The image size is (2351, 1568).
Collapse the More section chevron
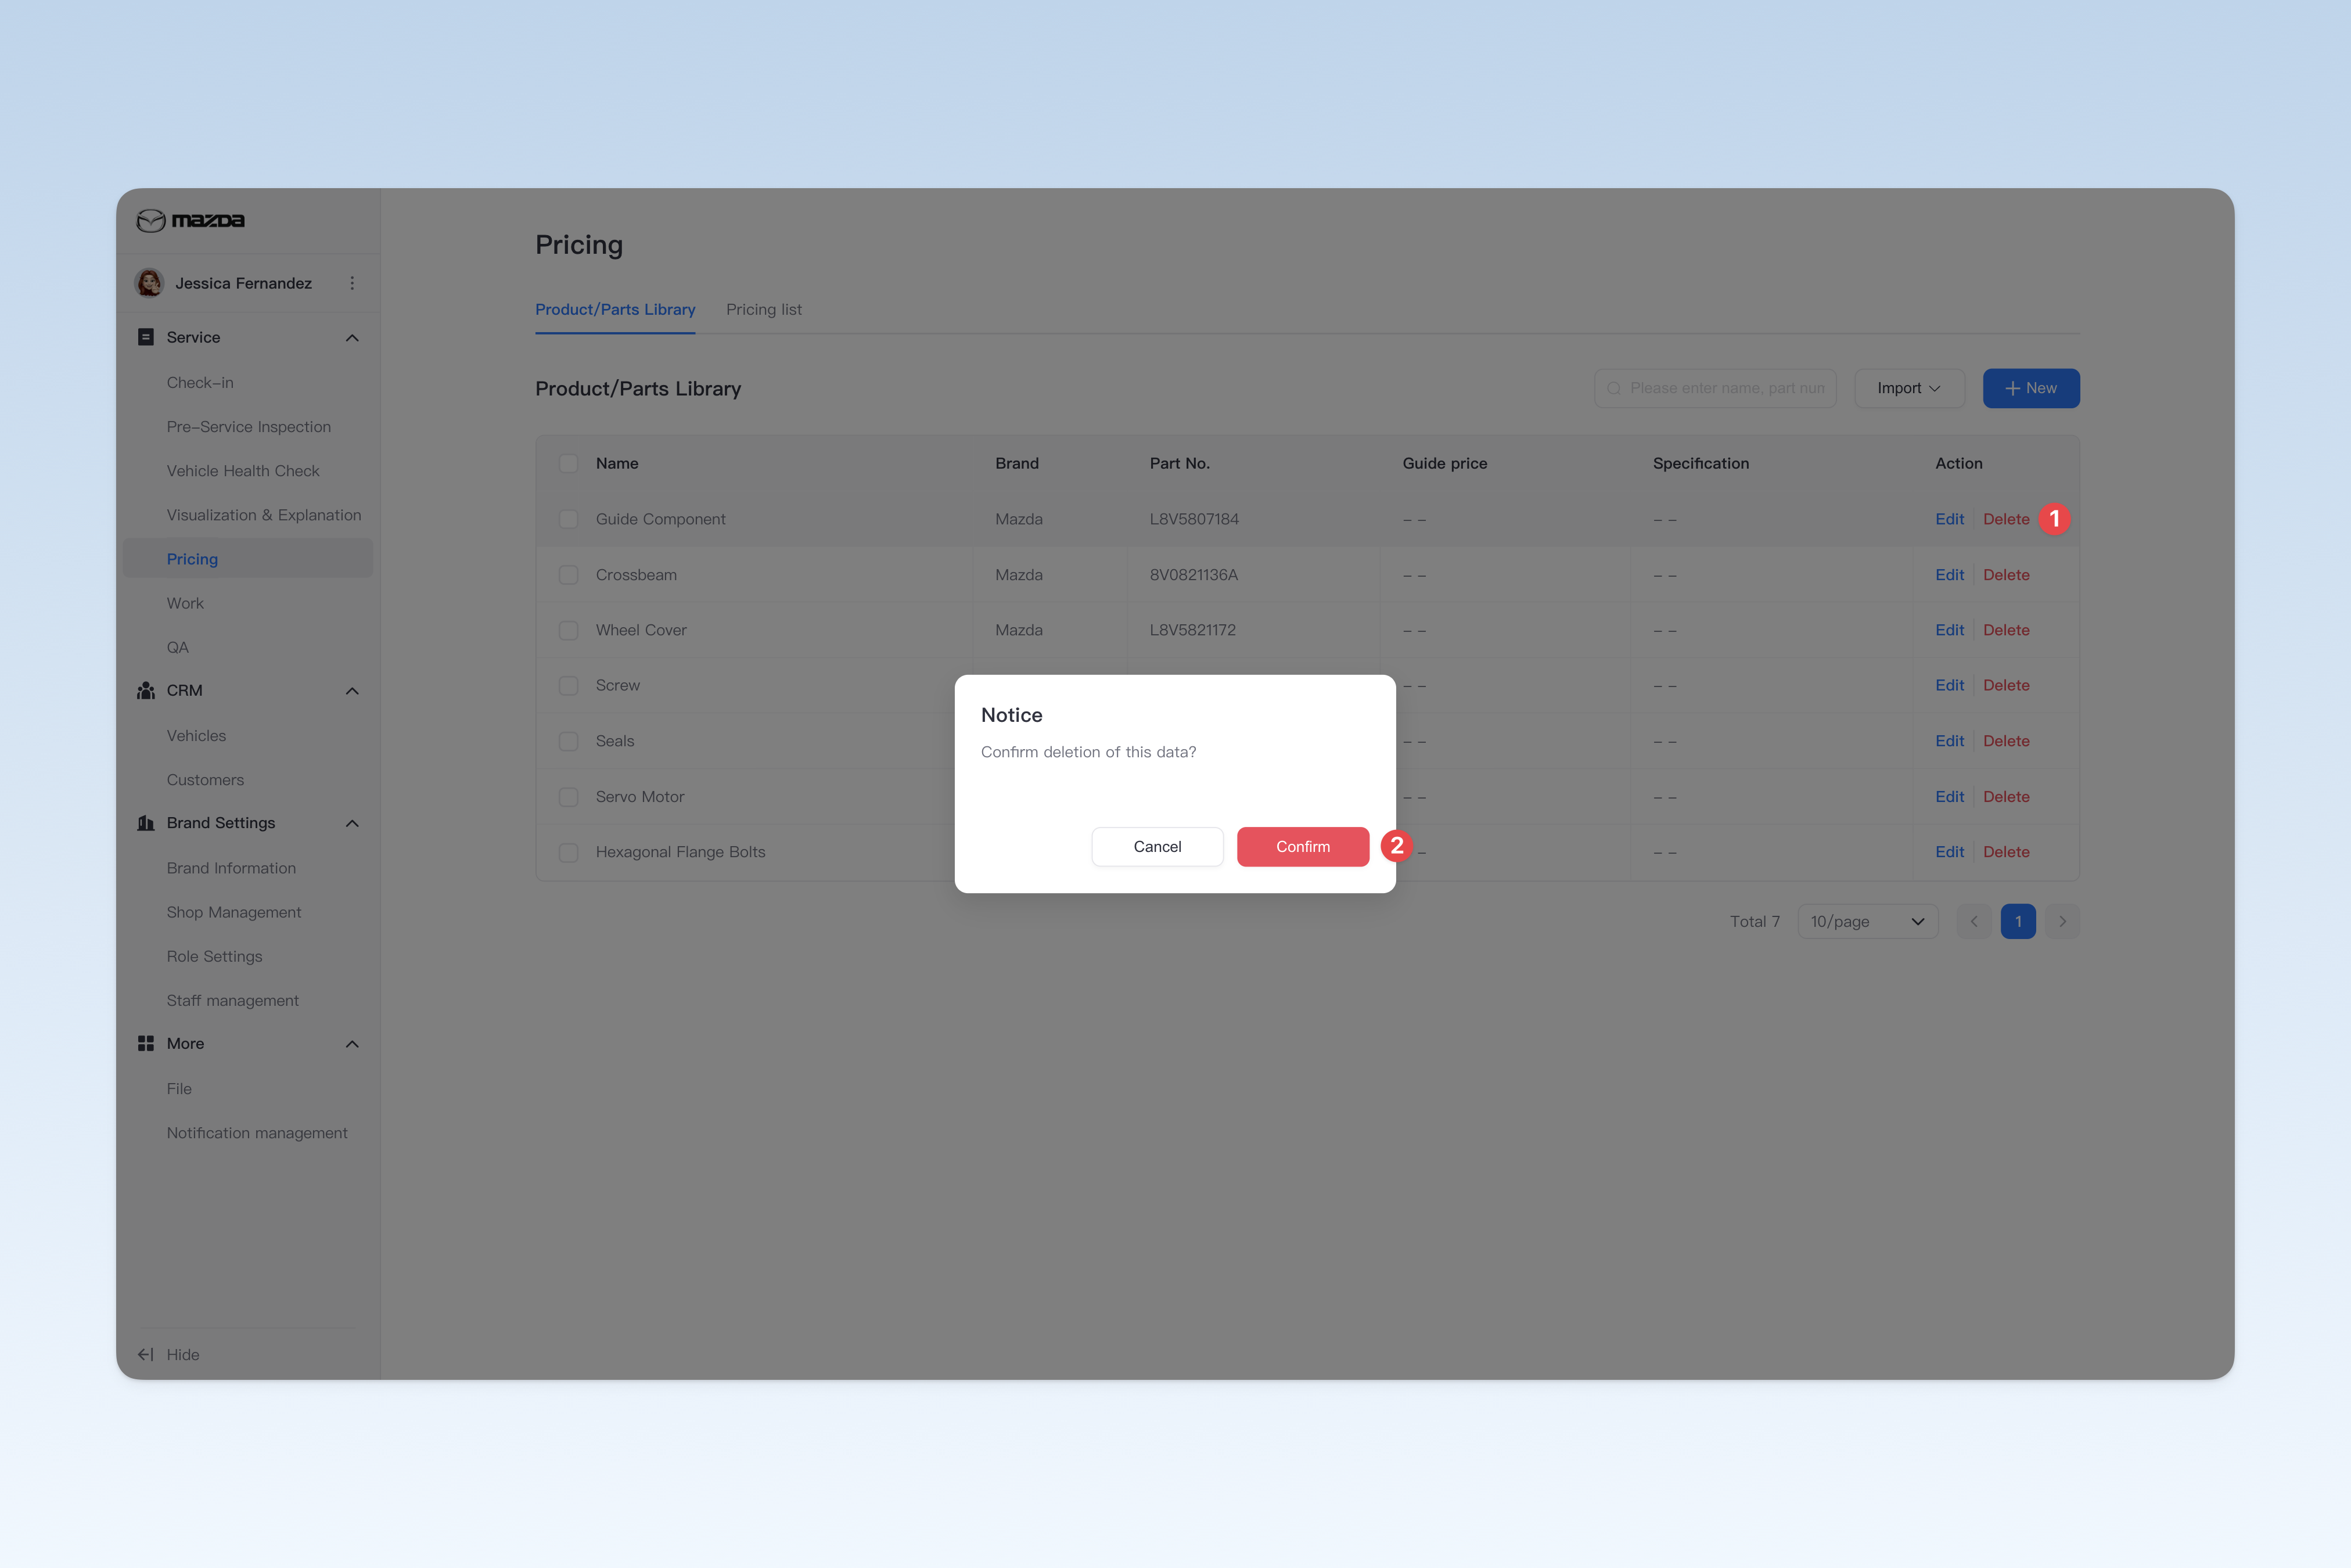point(352,1044)
